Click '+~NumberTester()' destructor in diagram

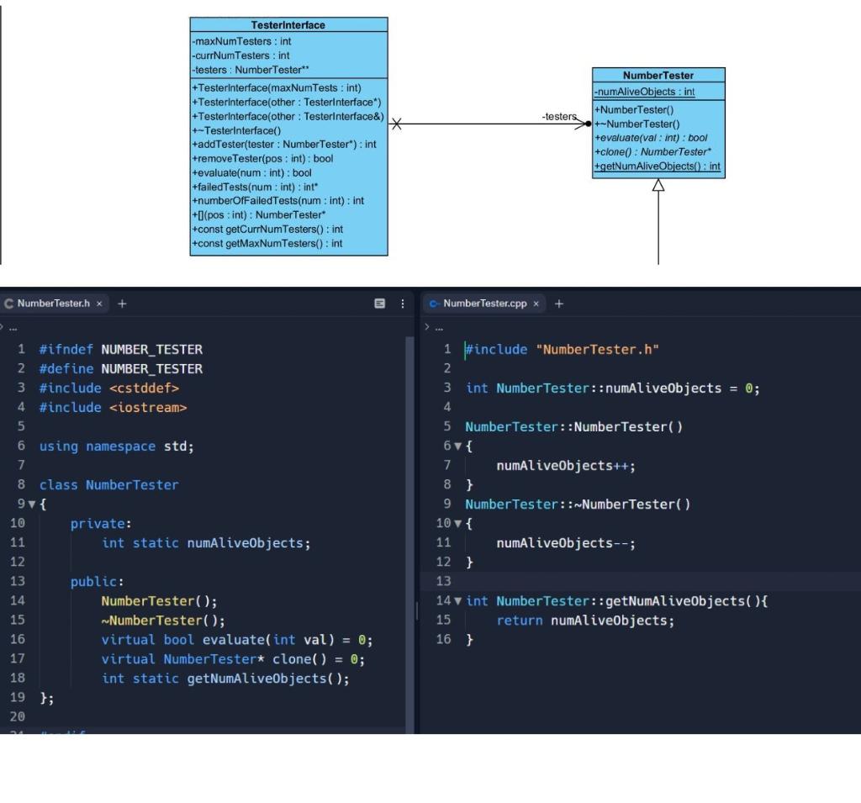coord(637,124)
